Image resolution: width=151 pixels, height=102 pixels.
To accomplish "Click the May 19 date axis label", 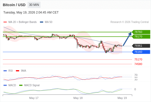I will pos(122,98).
